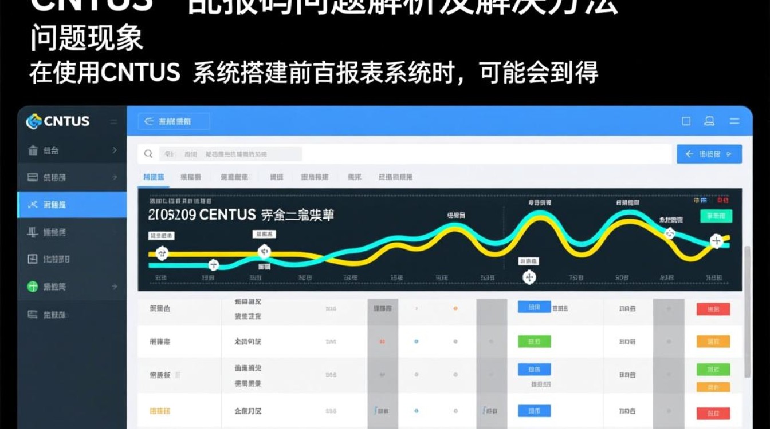Viewport: 770px width, 429px height.
Task: Click the plus marker on the cyan line at left
Action: (x=213, y=264)
